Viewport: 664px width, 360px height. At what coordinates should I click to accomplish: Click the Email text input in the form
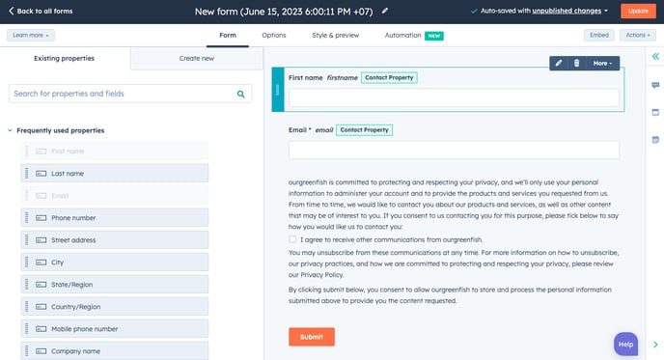[x=454, y=150]
